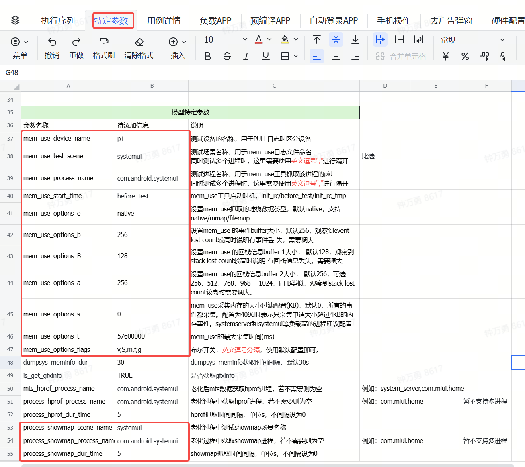Decrease decimal places icon
This screenshot has width=525, height=467.
(504, 56)
